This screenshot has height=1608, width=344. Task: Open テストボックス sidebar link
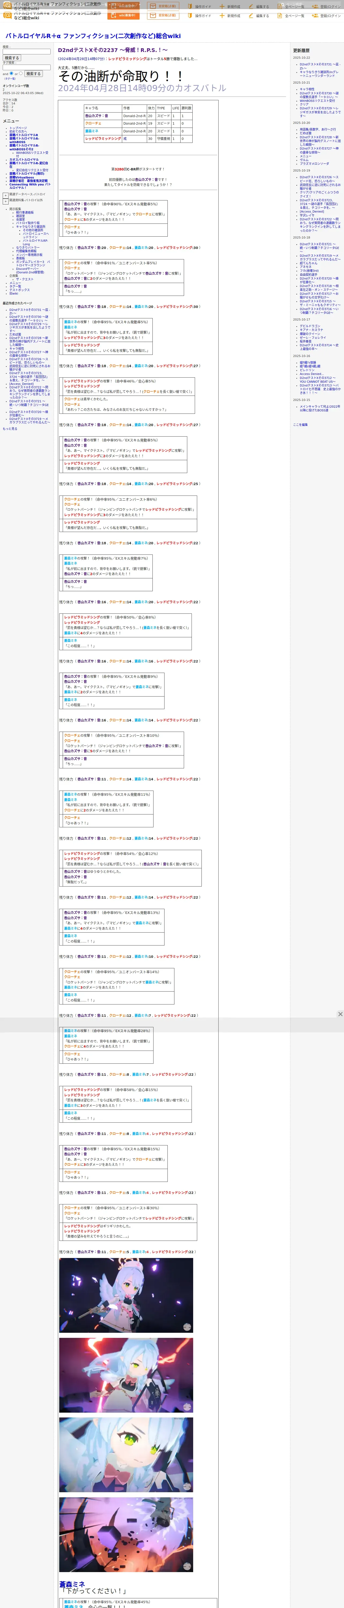(x=19, y=290)
